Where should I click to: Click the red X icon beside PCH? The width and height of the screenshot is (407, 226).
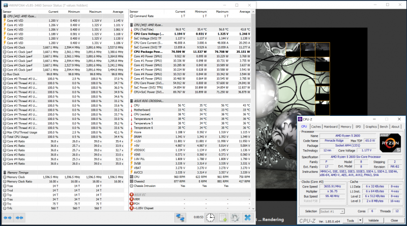pos(132,204)
